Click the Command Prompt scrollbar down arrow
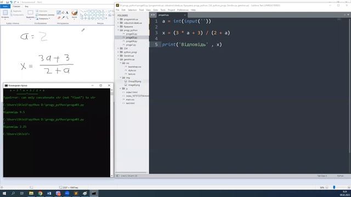 coord(112,176)
